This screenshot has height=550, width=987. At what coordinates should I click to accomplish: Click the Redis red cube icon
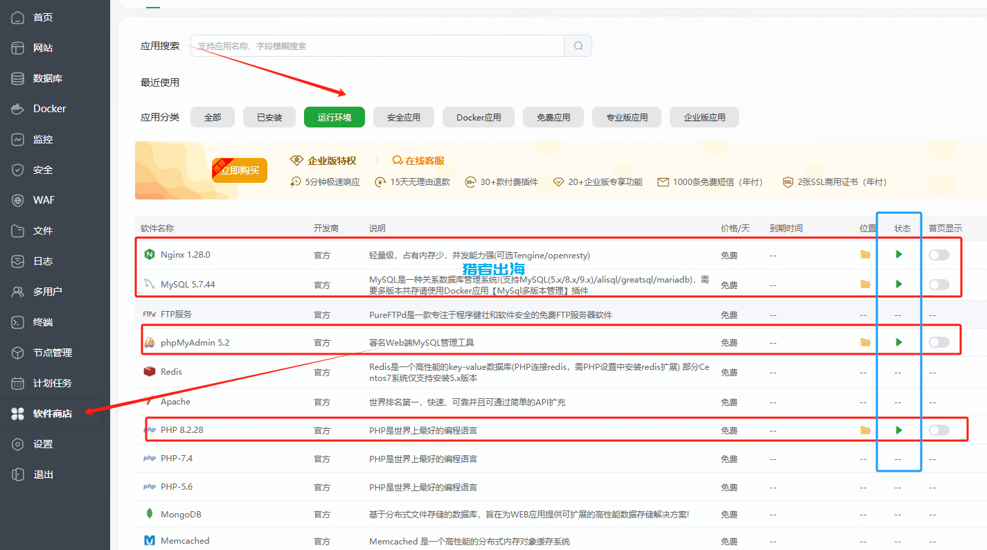149,371
